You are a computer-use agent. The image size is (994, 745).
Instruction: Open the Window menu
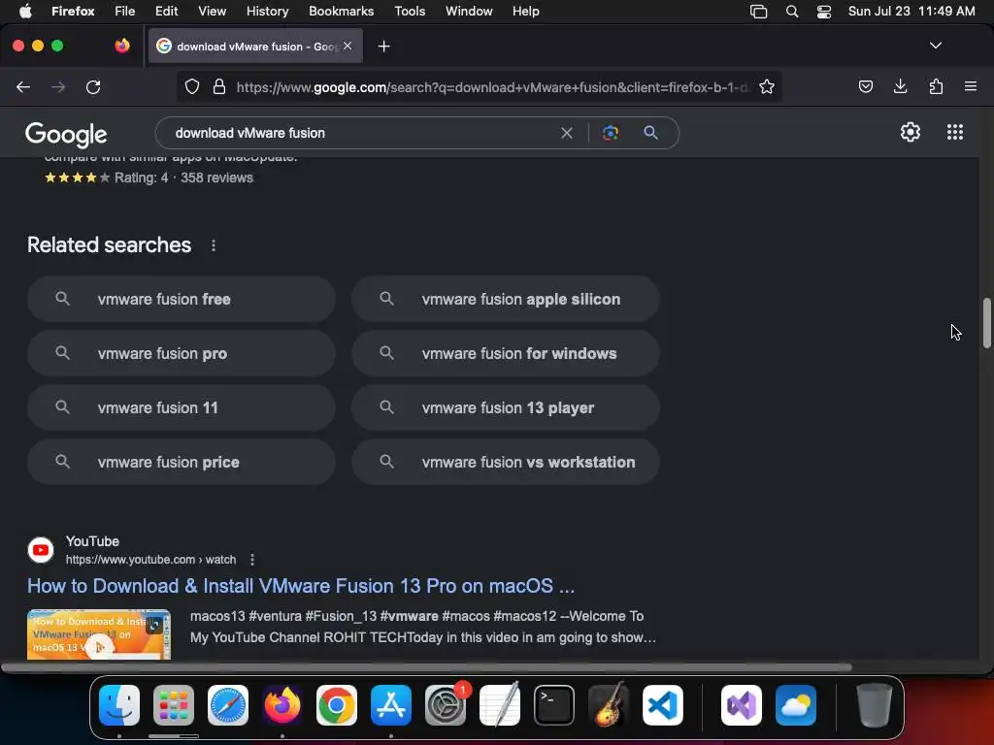click(469, 11)
